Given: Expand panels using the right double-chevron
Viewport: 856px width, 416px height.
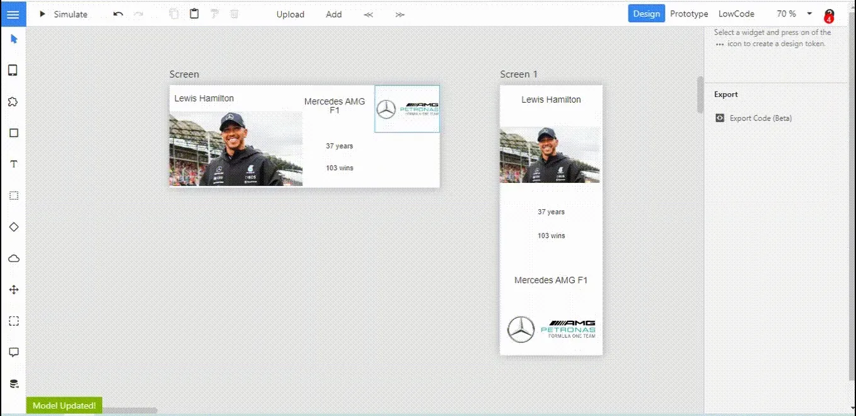Looking at the screenshot, I should tap(400, 14).
